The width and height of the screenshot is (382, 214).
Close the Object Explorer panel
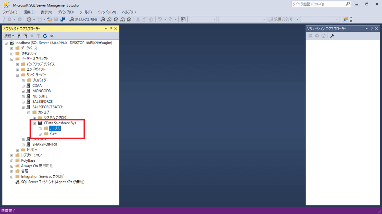116,29
